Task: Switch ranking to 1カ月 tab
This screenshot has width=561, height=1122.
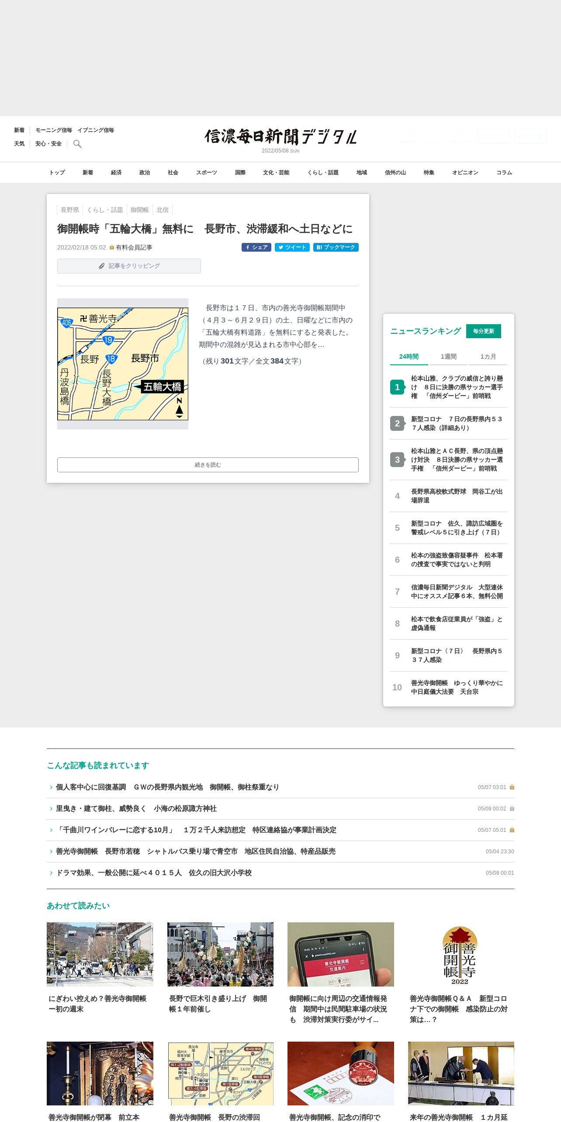Action: [x=488, y=357]
